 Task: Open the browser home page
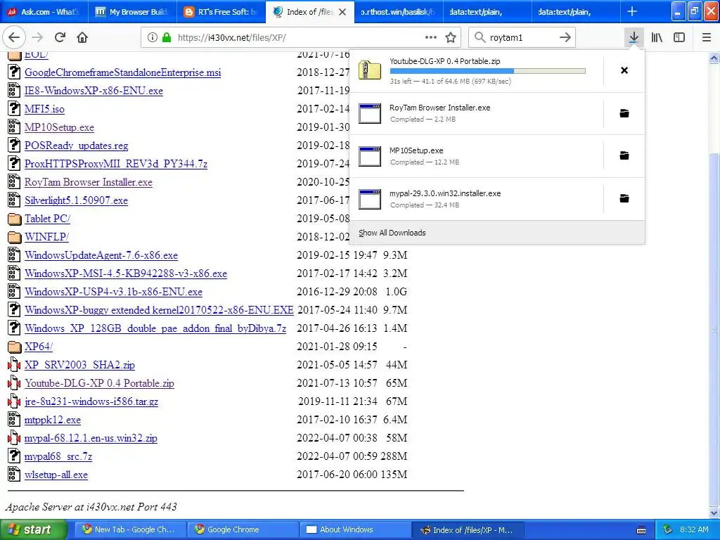coord(82,37)
